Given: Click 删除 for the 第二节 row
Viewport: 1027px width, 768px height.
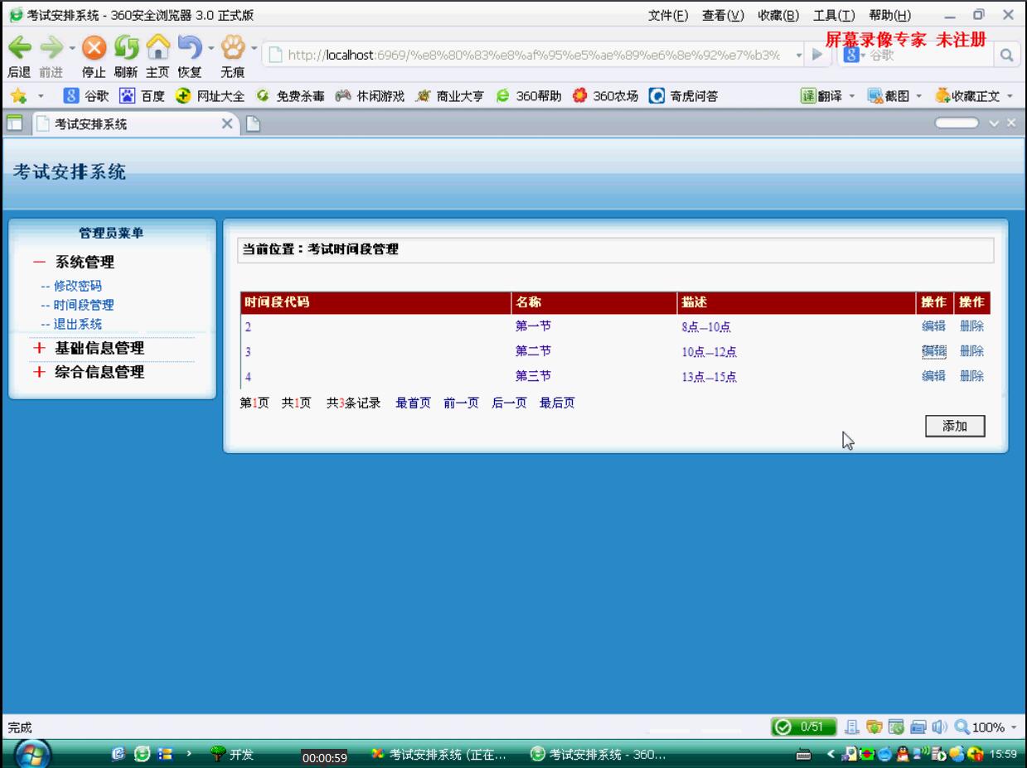Looking at the screenshot, I should click(x=971, y=351).
